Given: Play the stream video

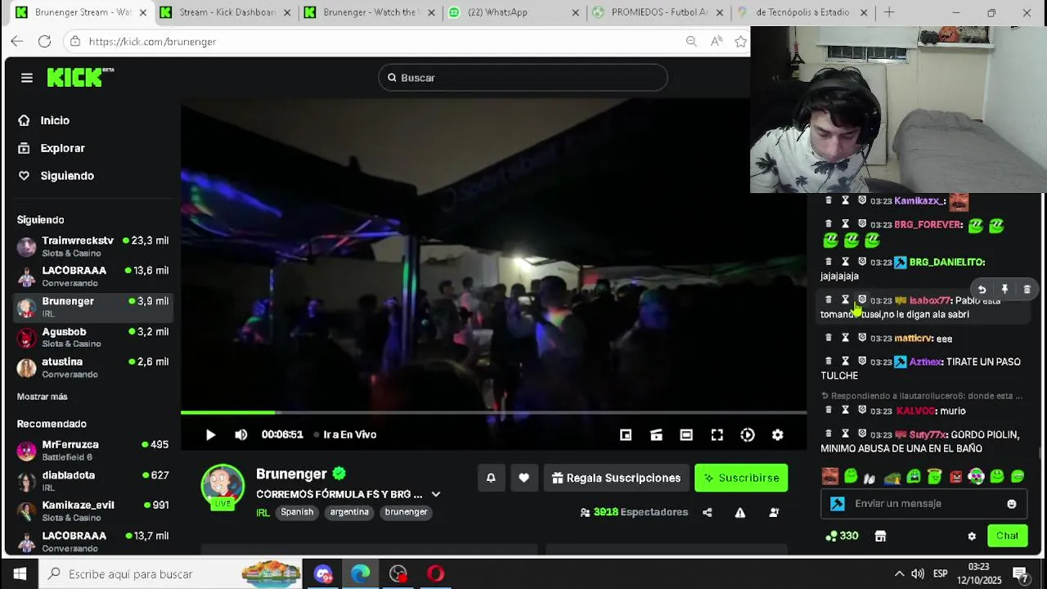Looking at the screenshot, I should 210,435.
